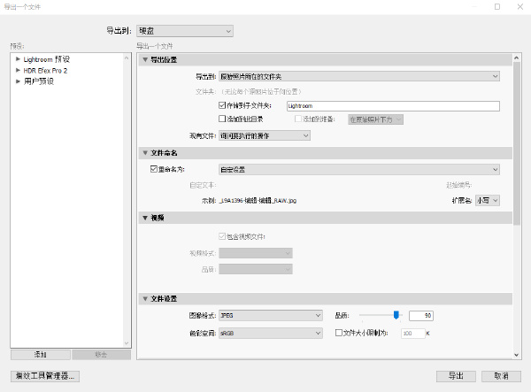The width and height of the screenshot is (531, 392).
Task: Enable 添加到此目录 checkbox
Action: click(x=222, y=118)
